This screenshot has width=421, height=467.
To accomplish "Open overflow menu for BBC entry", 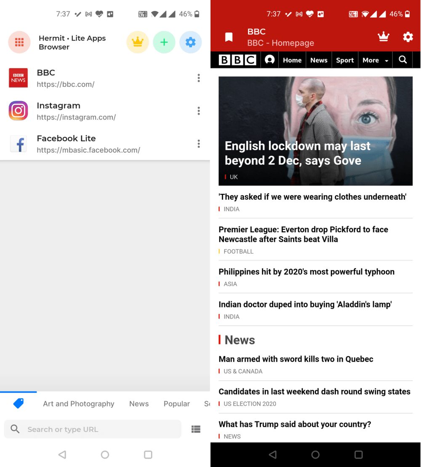I will [x=199, y=78].
